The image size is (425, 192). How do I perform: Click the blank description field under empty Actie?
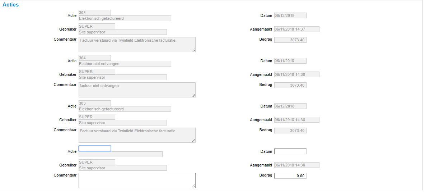(120, 154)
